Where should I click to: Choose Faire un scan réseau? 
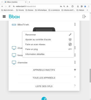coord(35,44)
